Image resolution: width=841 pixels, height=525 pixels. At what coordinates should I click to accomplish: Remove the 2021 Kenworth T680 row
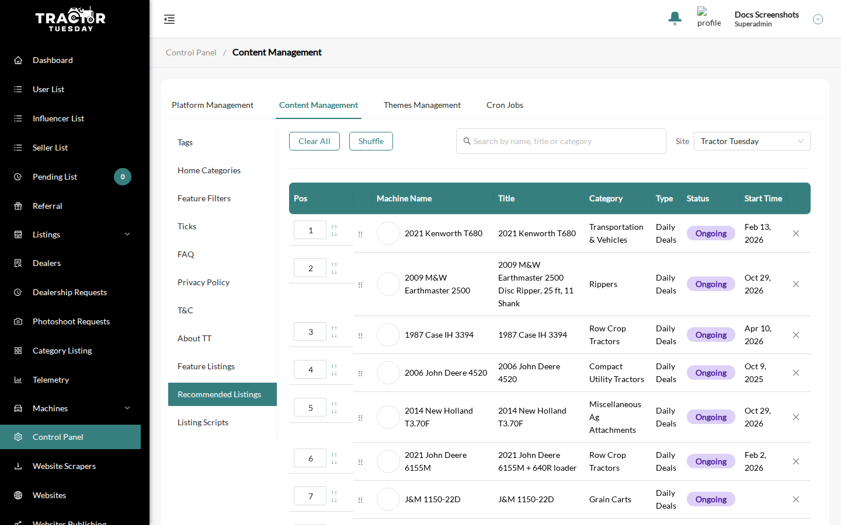[796, 233]
